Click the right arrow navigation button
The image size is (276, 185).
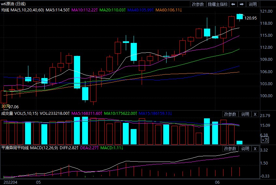pos(241,4)
